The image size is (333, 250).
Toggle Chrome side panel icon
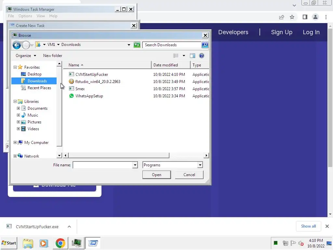[x=305, y=17]
